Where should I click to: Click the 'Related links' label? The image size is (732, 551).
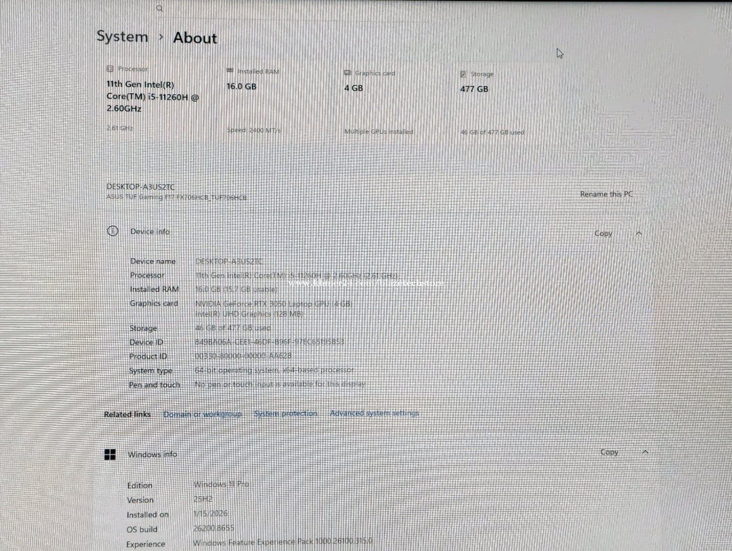tap(127, 414)
